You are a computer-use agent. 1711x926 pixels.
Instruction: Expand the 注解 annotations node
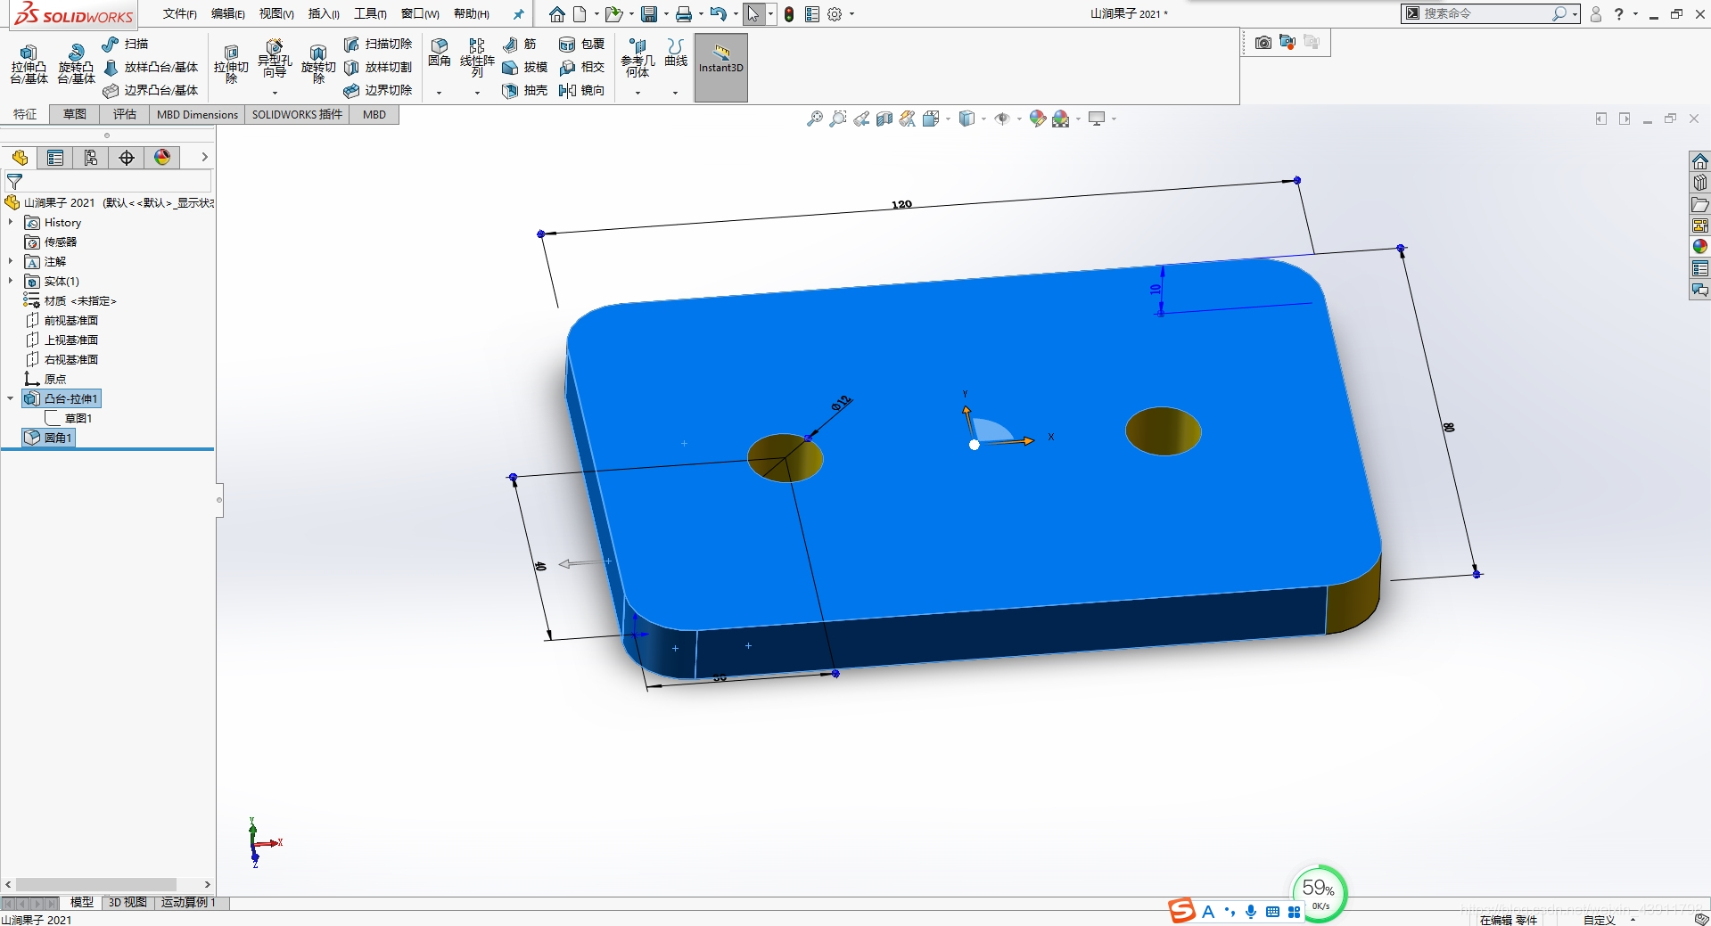pos(11,261)
